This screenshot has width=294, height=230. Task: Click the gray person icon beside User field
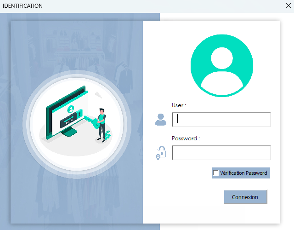click(x=161, y=120)
